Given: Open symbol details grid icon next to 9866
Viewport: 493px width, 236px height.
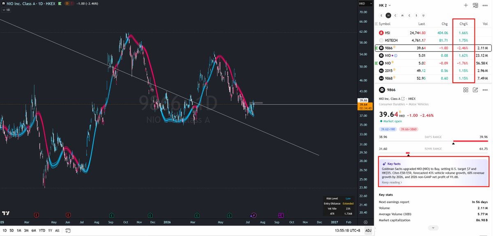Looking at the screenshot, I should coord(465,90).
